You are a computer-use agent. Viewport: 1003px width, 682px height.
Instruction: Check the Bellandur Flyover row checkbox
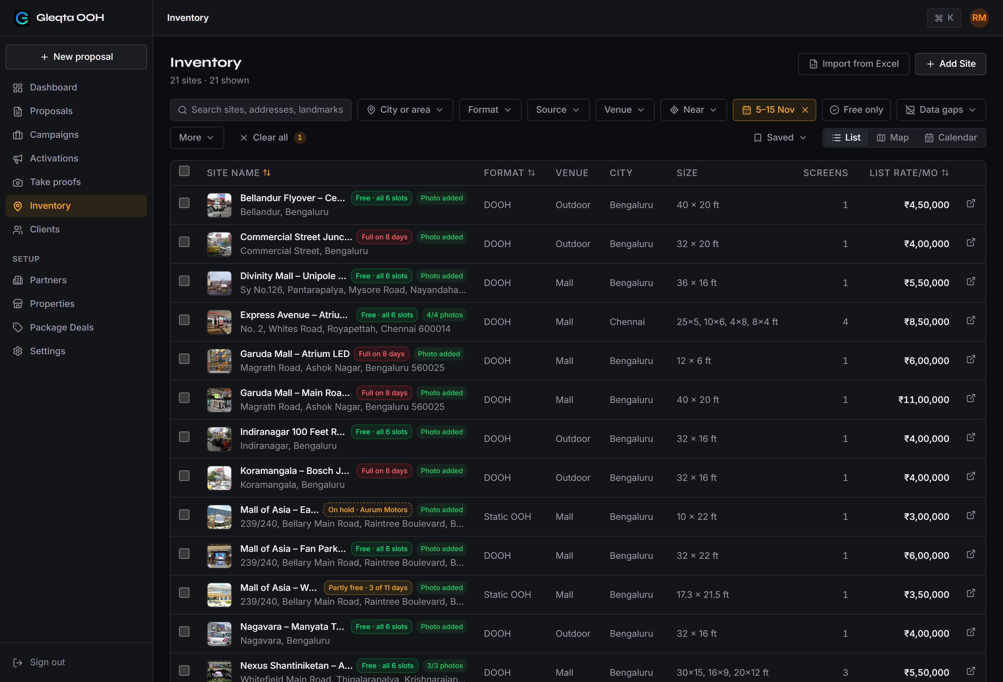(184, 203)
